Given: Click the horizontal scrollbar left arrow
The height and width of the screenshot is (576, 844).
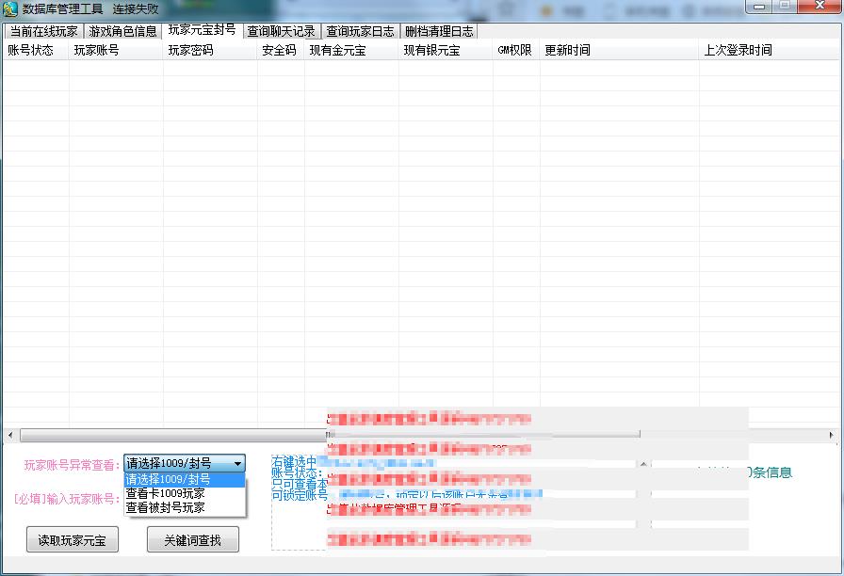Looking at the screenshot, I should tap(9, 435).
